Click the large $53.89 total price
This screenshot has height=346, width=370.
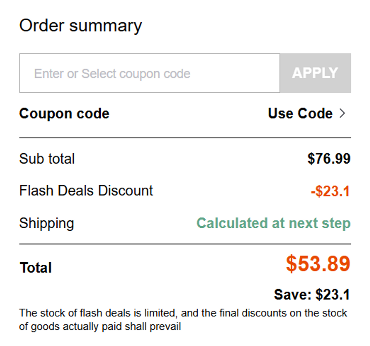pos(318,264)
